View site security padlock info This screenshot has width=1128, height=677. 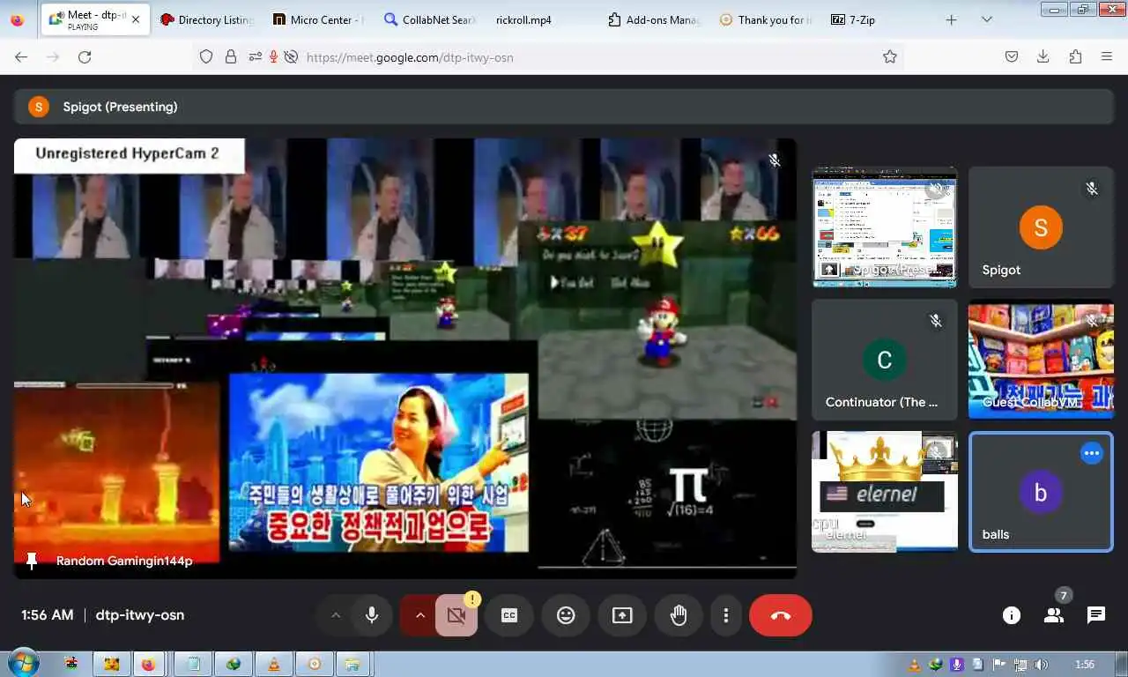point(231,56)
